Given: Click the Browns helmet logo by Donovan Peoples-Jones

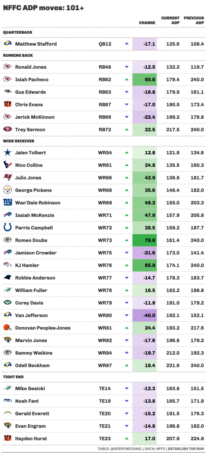Looking at the screenshot, I should (x=8, y=328).
